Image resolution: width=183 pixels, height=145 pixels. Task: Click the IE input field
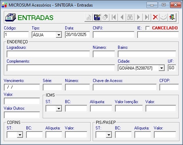(158, 35)
